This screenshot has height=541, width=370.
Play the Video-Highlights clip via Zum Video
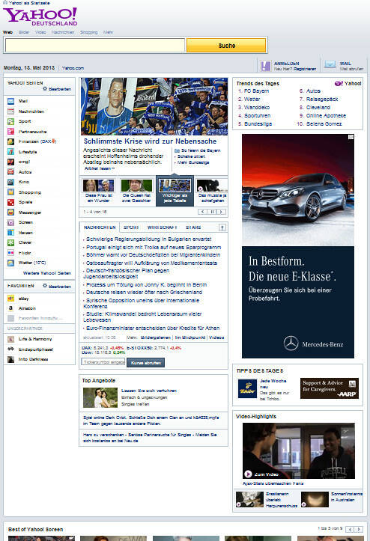[261, 474]
